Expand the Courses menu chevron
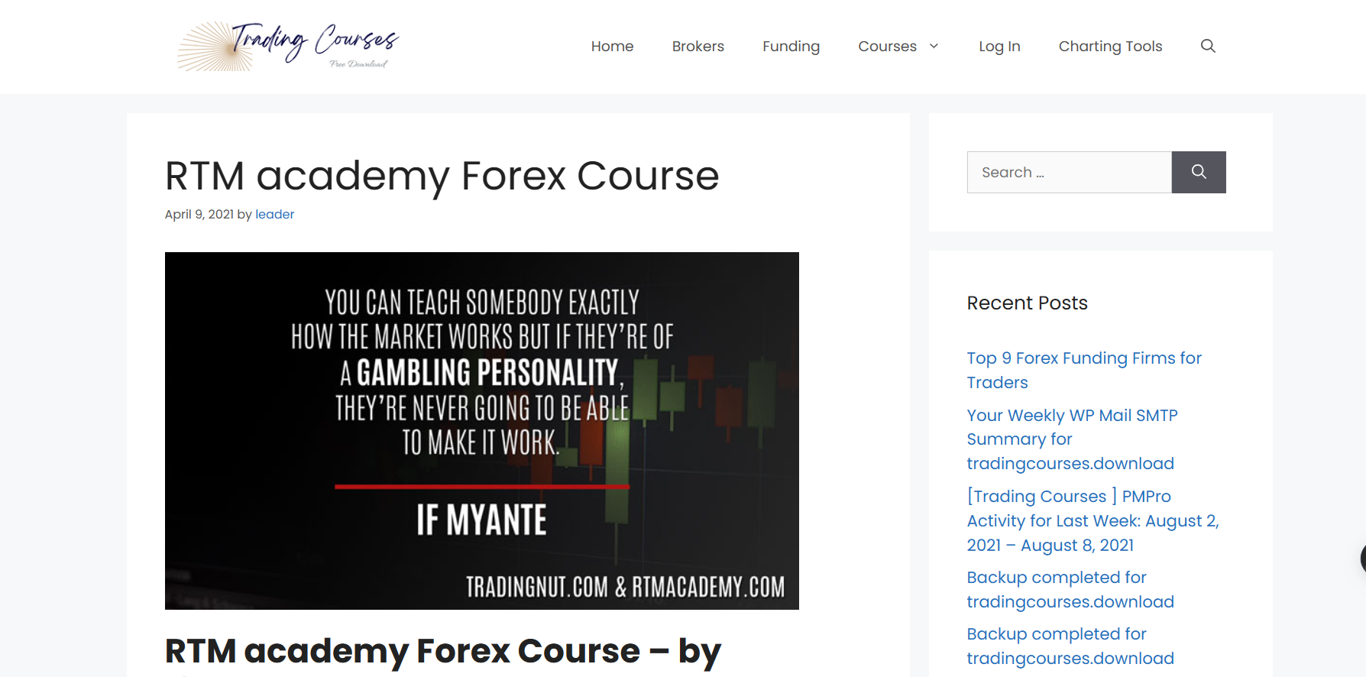Screen dimensions: 1366x677 click(x=934, y=46)
